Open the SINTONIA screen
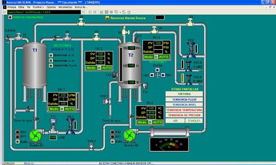Image resolution: width=276 pixels, height=165 pixels. pyautogui.click(x=184, y=94)
